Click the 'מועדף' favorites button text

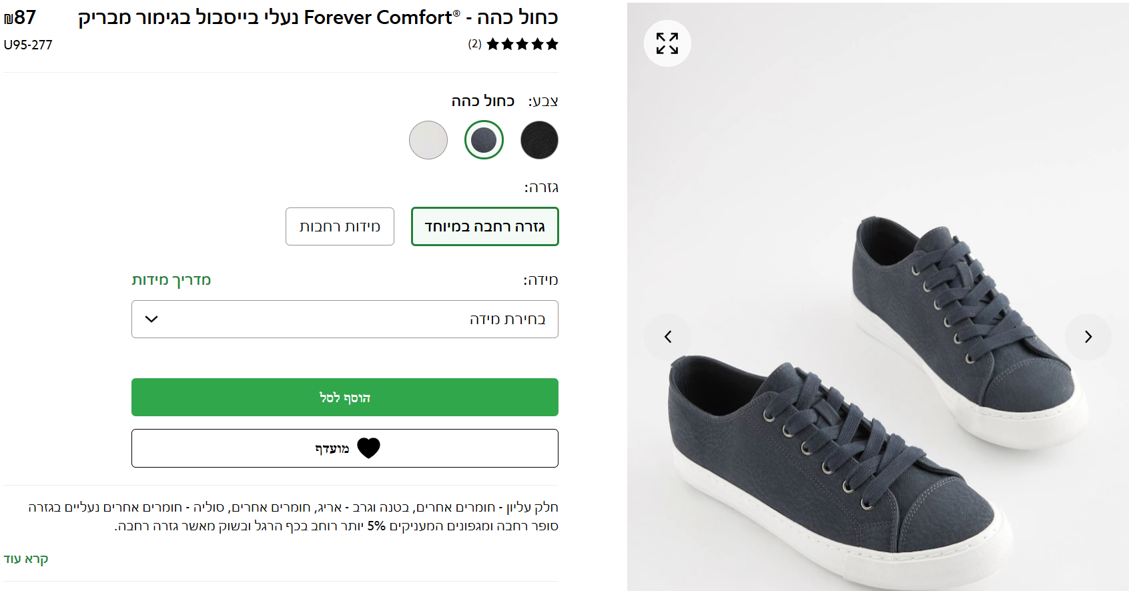point(332,449)
